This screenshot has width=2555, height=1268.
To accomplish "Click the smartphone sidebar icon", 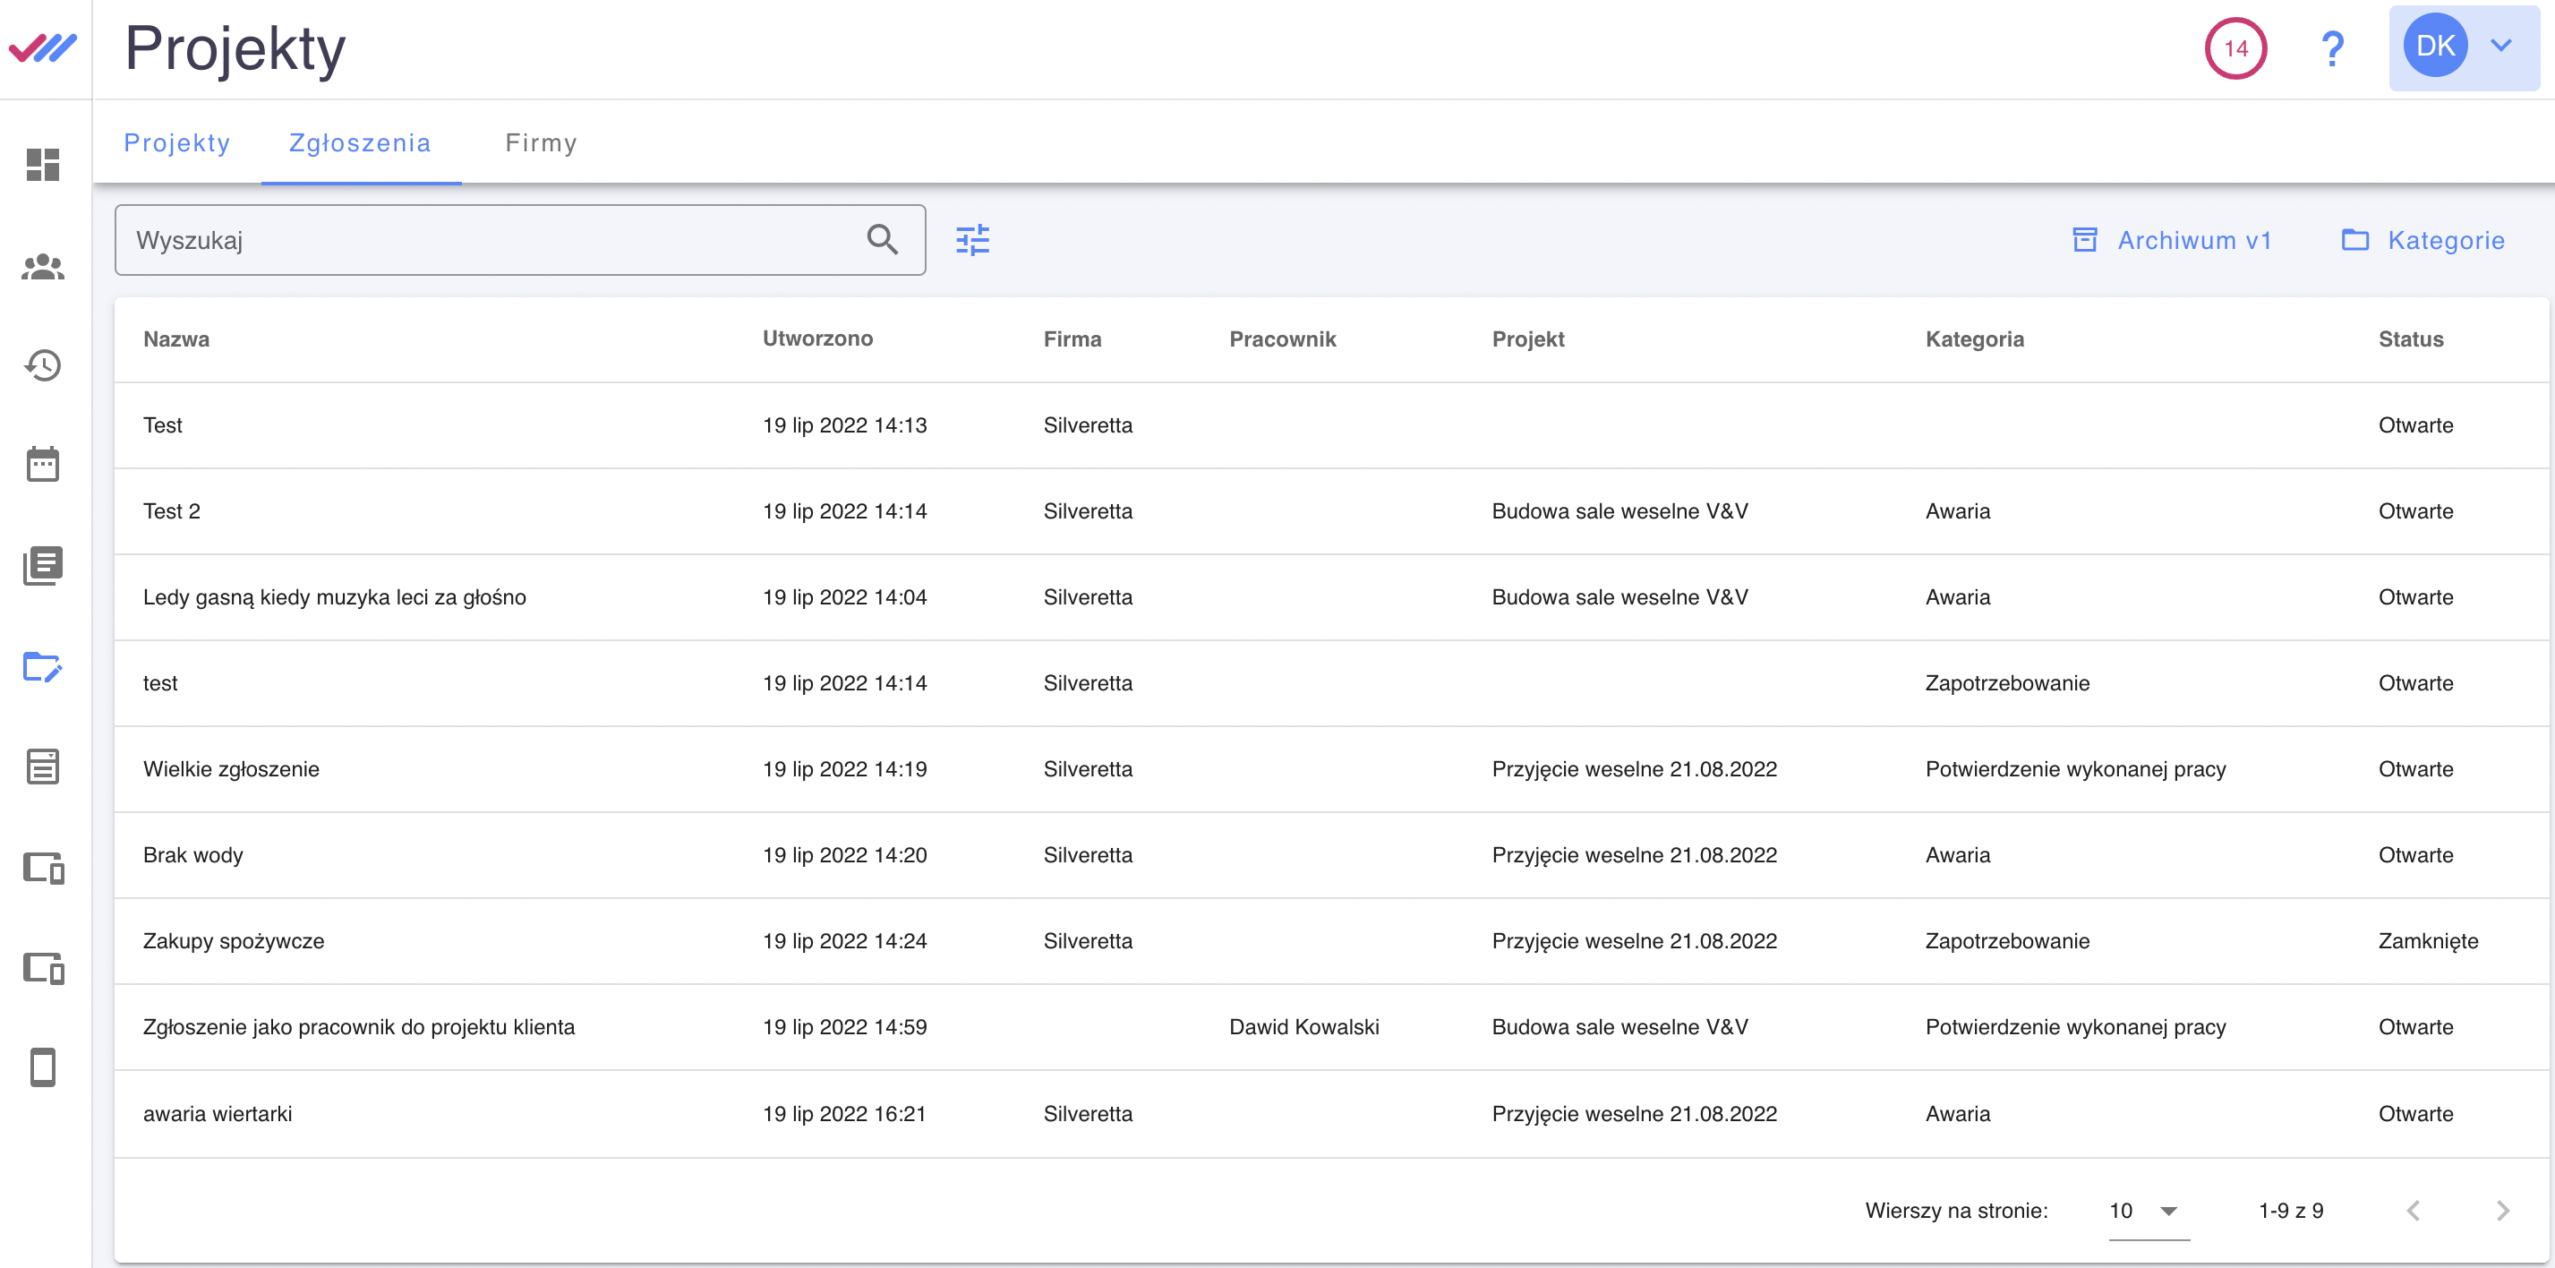I will tap(43, 1067).
